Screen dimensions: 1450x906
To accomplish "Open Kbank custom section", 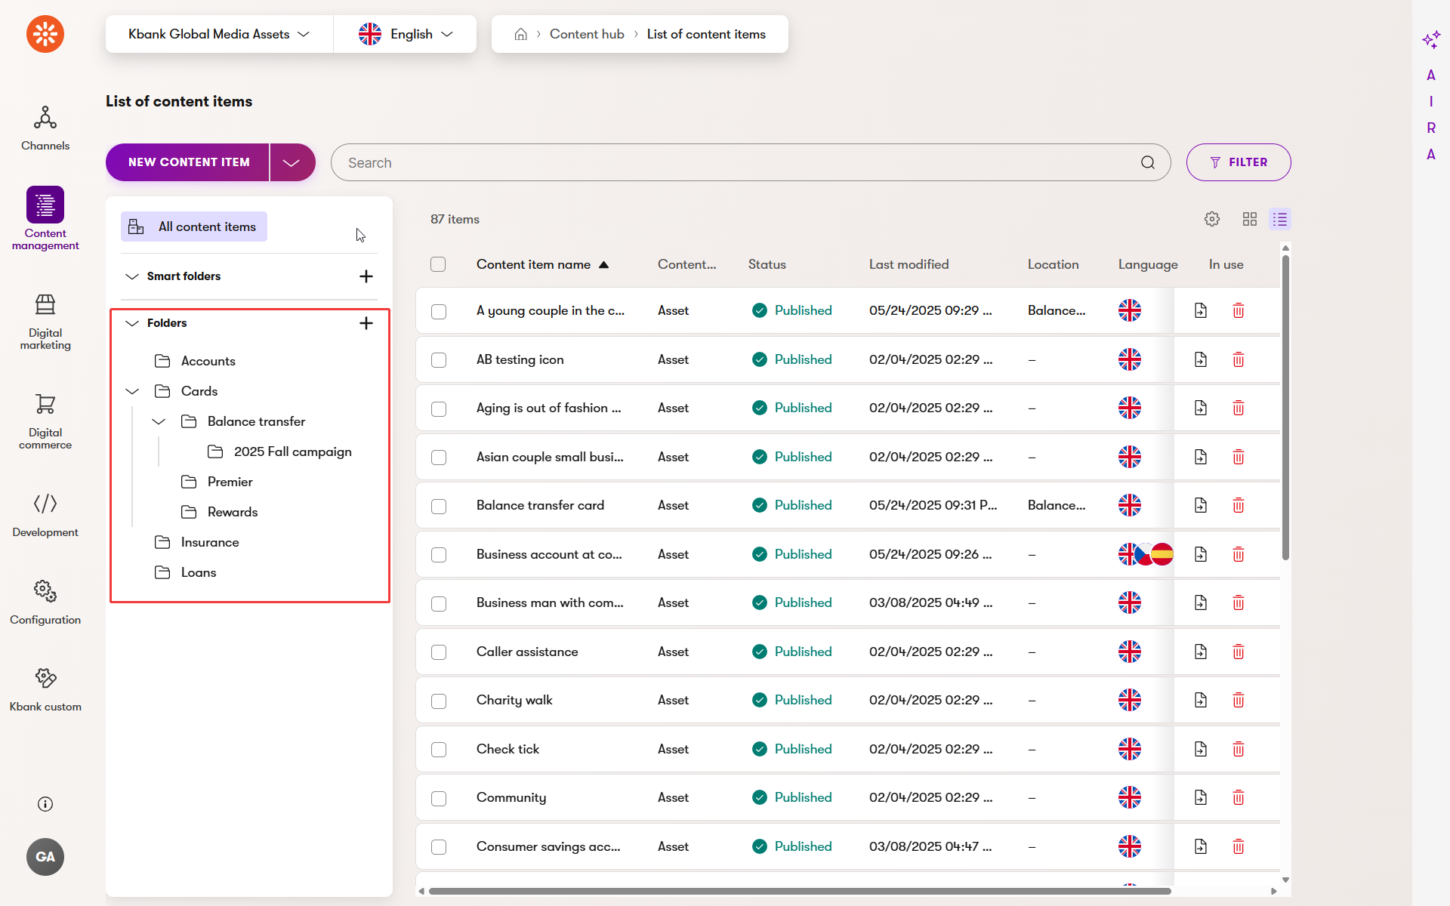I will pyautogui.click(x=45, y=690).
